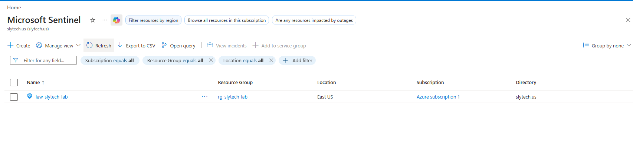Click the East US location cell

[325, 97]
